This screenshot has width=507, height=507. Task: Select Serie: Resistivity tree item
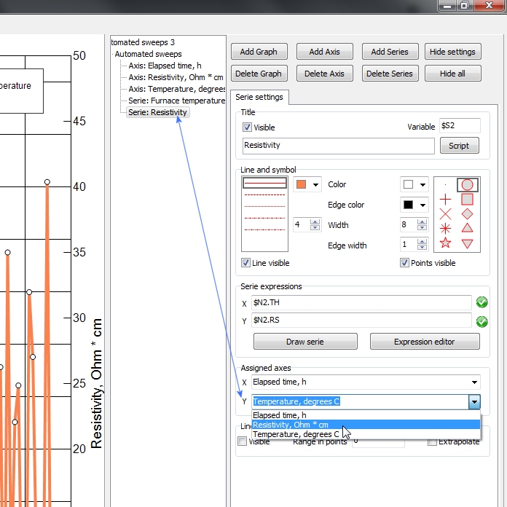pyautogui.click(x=158, y=112)
